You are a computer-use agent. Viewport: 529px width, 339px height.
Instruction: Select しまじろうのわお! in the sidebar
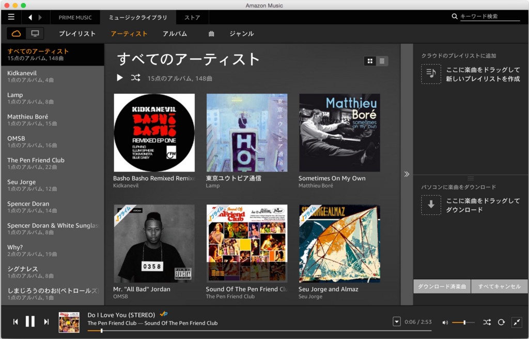tap(53, 294)
